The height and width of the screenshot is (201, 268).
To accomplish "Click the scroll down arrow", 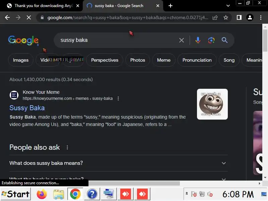I will pyautogui.click(x=265, y=178).
